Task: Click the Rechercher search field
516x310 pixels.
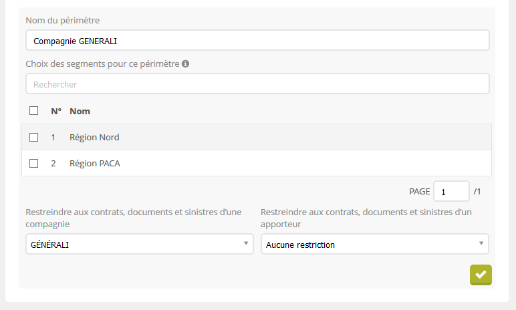Action: [257, 84]
